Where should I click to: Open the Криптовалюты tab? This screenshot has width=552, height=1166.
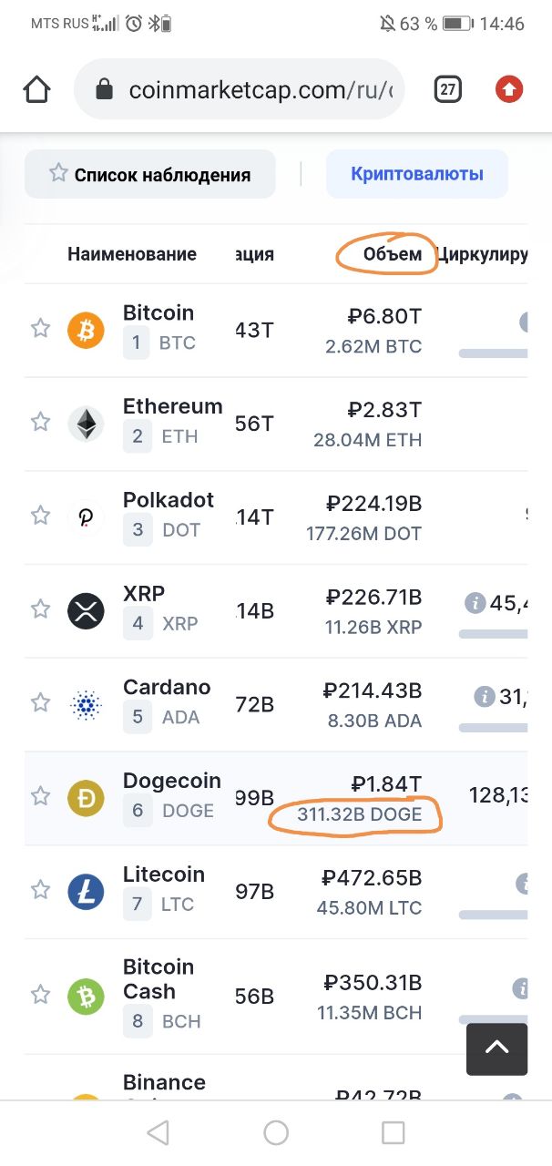click(417, 174)
